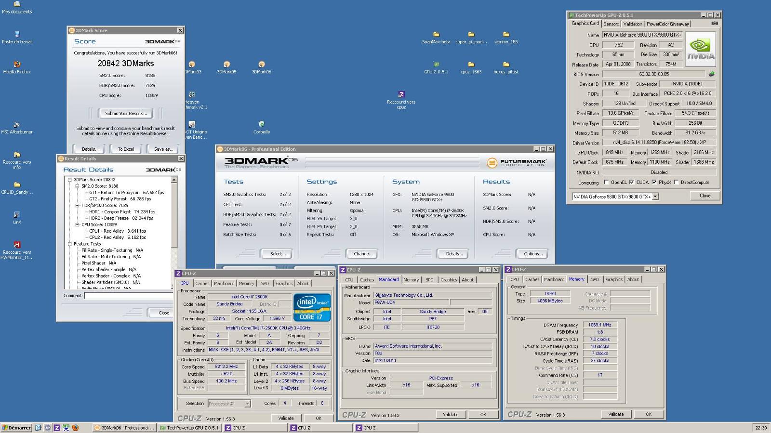Open Mozilla Firefox desktop shortcut
Viewport: 771px width, 433px height.
click(17, 67)
